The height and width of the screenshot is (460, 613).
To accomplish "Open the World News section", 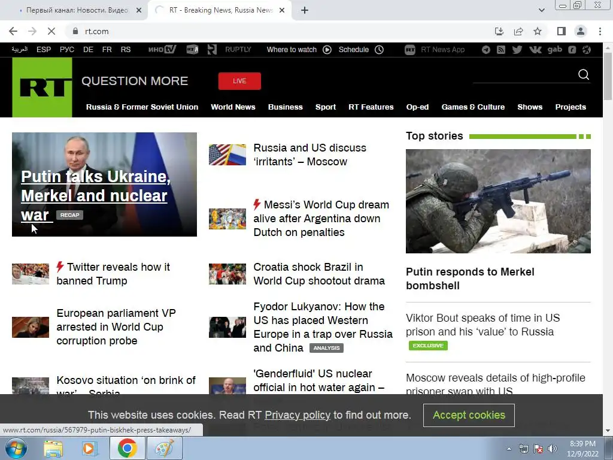I will [x=233, y=107].
